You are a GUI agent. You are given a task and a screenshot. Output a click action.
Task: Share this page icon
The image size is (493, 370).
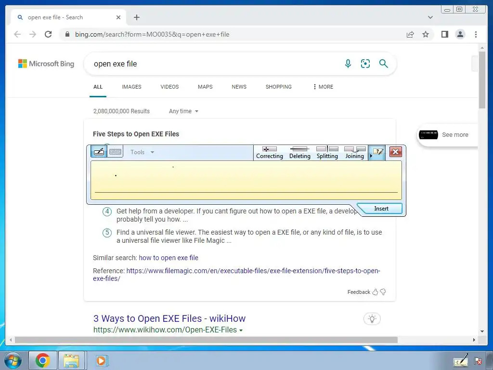pos(410,34)
